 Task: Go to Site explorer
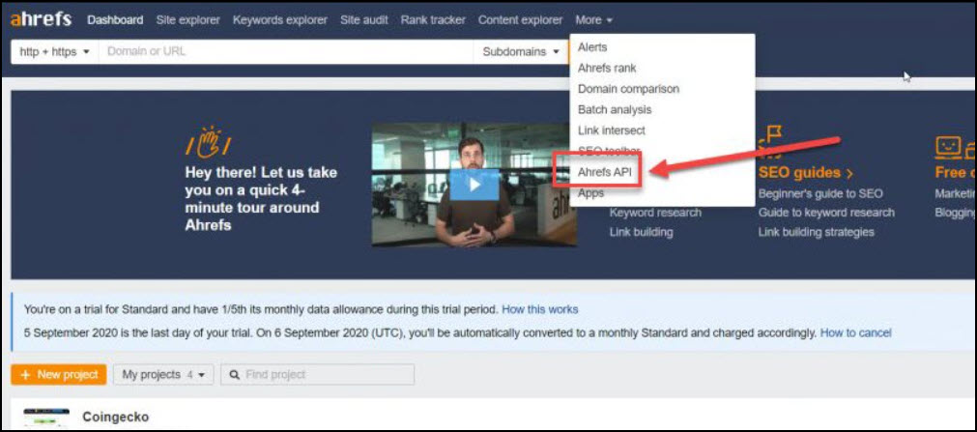click(x=187, y=19)
